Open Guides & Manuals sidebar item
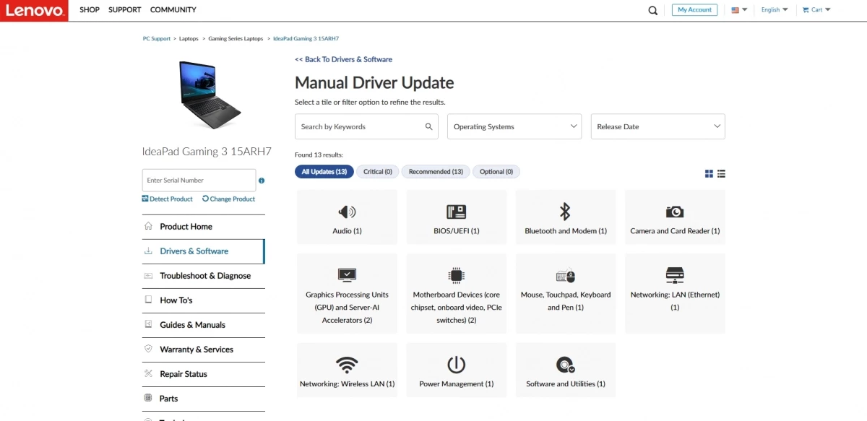The height and width of the screenshot is (421, 867). [204, 325]
